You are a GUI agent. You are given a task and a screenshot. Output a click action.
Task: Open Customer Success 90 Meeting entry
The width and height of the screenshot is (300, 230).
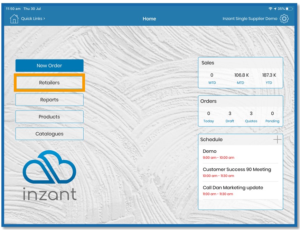pos(240,172)
